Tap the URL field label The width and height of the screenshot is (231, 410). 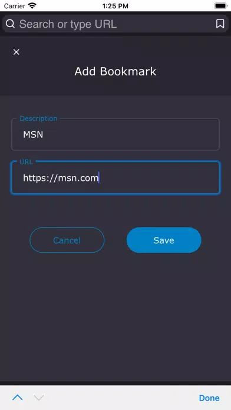27,162
